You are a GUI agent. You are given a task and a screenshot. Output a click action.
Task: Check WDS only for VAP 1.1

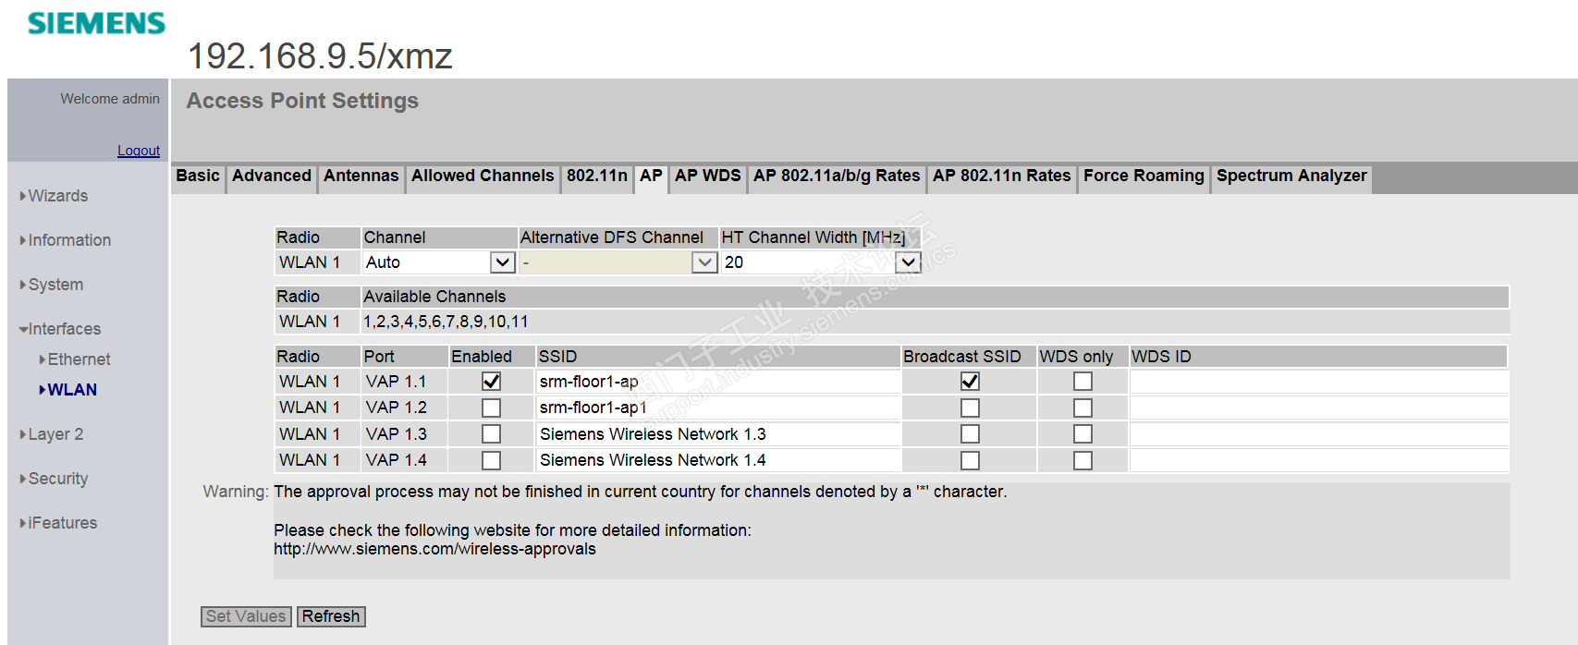click(x=1083, y=382)
